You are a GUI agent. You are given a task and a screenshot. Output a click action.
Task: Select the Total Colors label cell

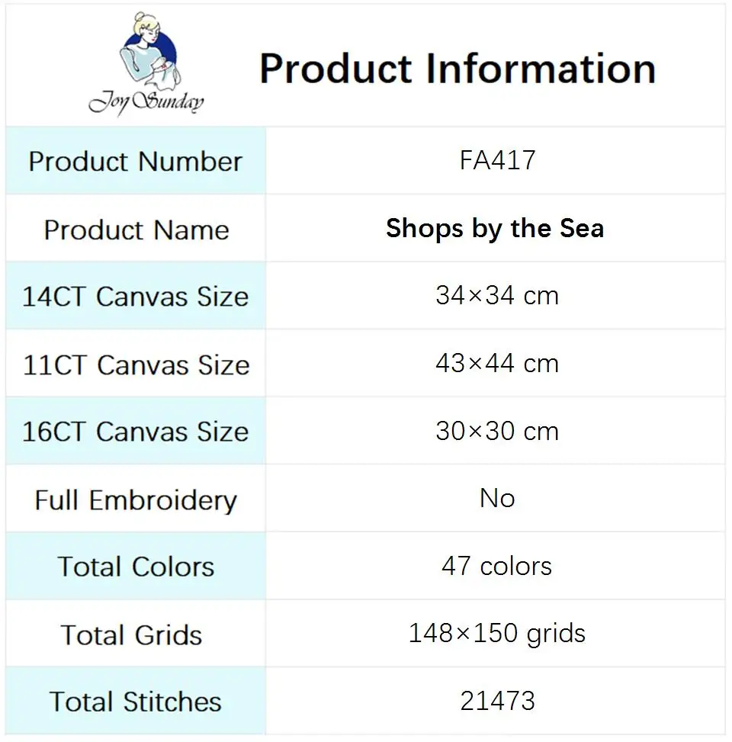coord(136,567)
